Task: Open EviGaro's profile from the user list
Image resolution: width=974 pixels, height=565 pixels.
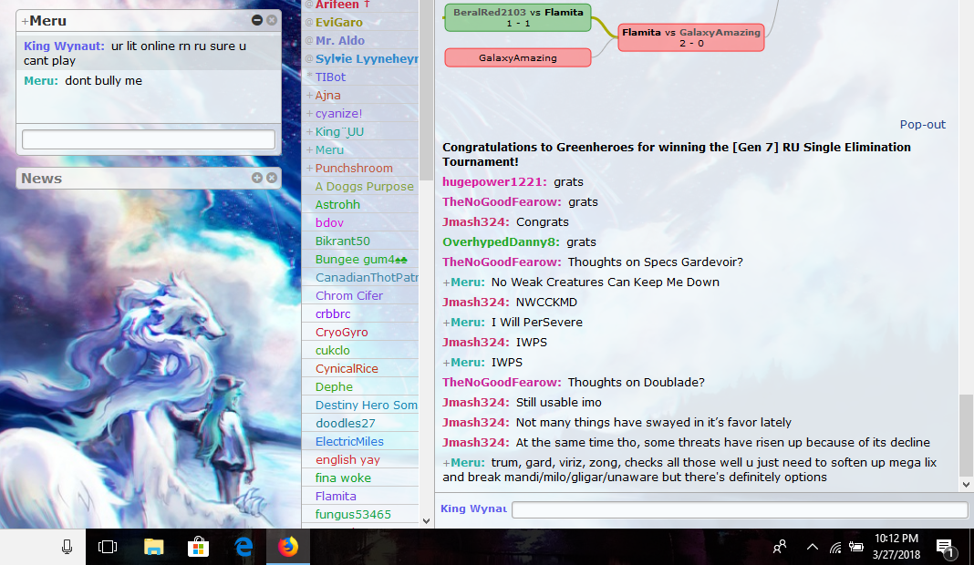Action: (x=338, y=23)
